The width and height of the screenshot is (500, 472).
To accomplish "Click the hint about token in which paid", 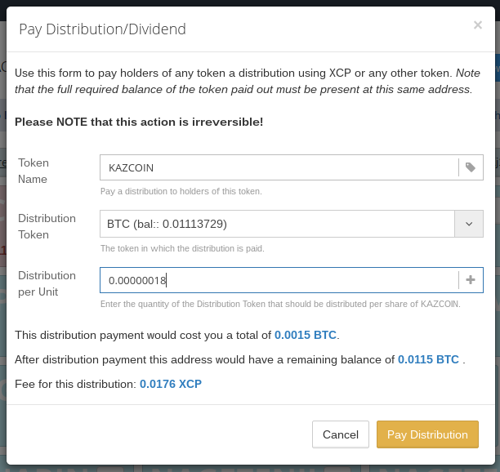I will 182,248.
